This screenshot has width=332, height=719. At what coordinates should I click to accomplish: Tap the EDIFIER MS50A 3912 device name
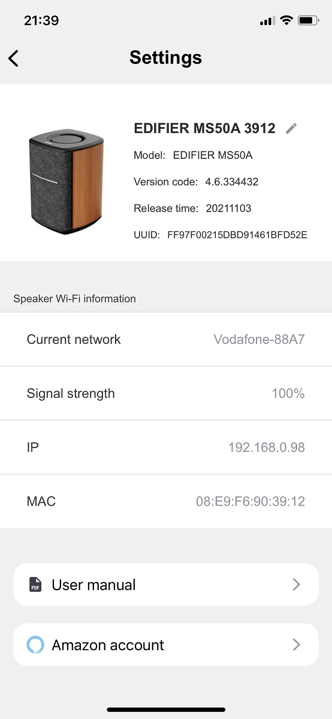[x=204, y=128]
